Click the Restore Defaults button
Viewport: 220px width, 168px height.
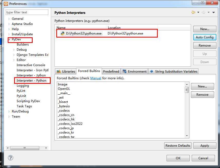pyautogui.click(x=178, y=146)
